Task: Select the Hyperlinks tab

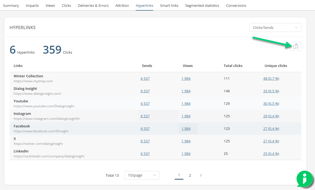Action: pyautogui.click(x=144, y=6)
